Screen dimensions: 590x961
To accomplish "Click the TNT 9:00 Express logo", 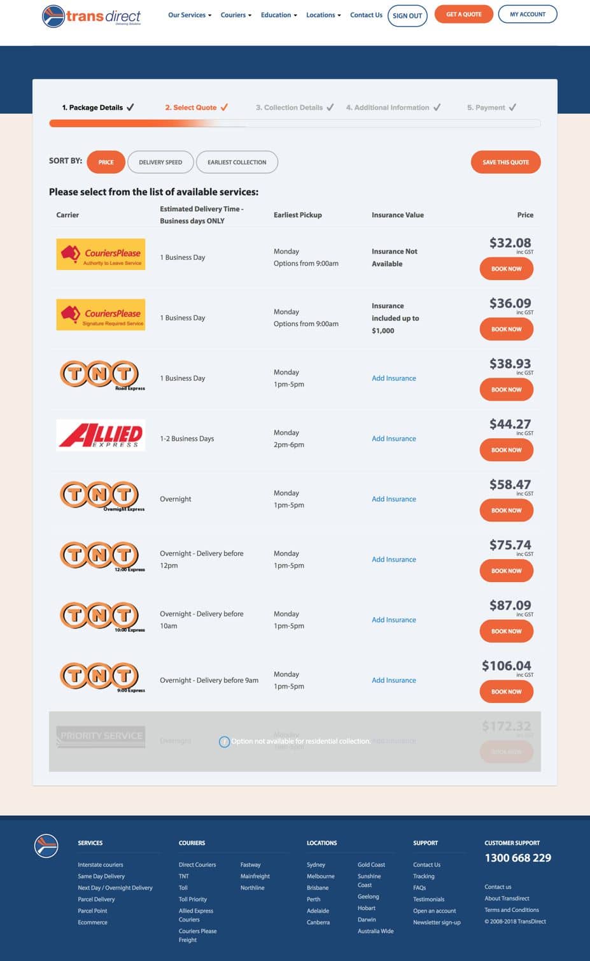I will (x=102, y=677).
